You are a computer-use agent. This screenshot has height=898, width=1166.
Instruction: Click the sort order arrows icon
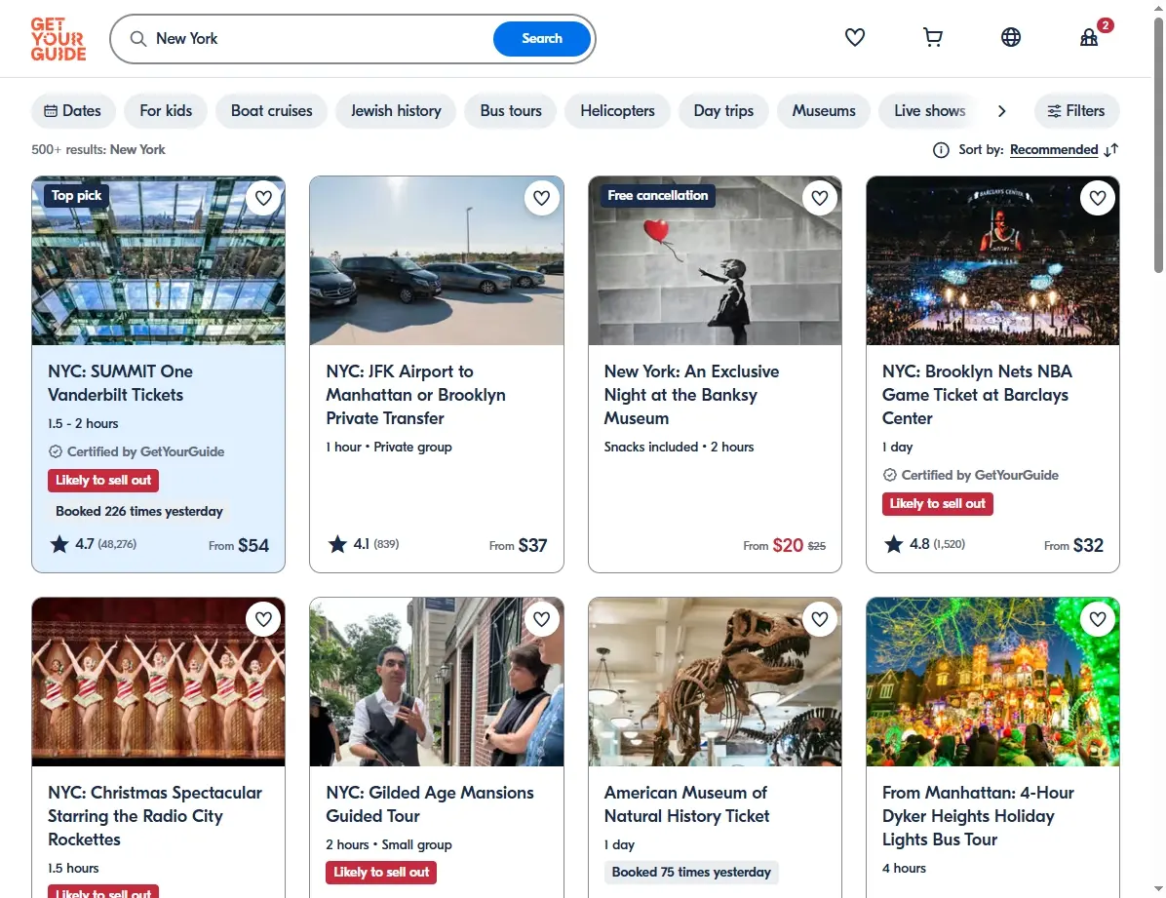(1111, 150)
